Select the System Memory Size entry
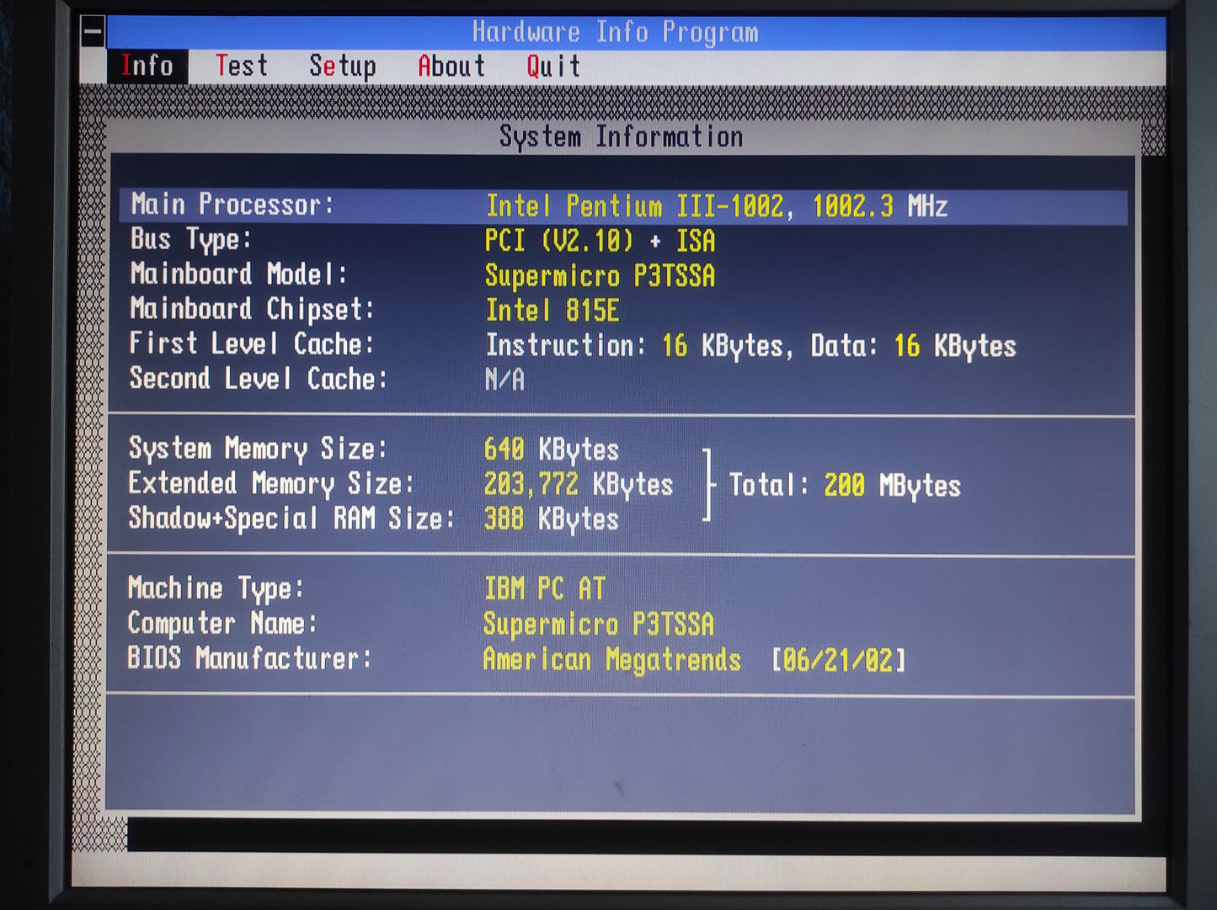Screen dimensions: 1217x910 379,450
